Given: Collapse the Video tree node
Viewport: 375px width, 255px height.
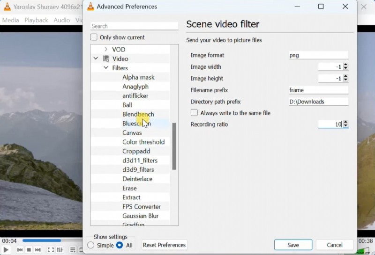Looking at the screenshot, I should [96, 59].
